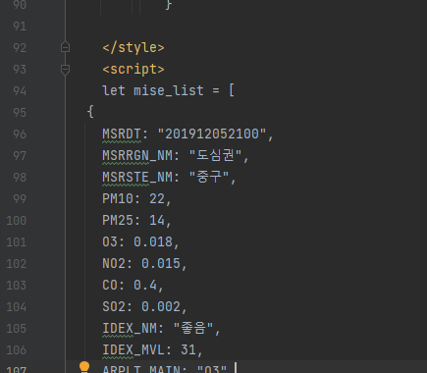
Task: Click the yellow lightbulb quick-fix icon
Action: 84,367
